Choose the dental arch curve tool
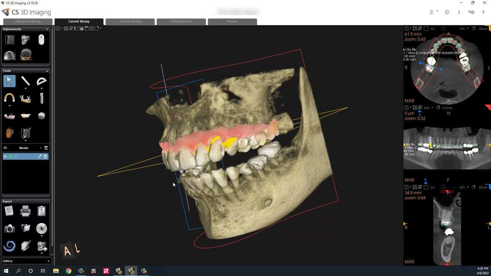Screen dimensions: 491x276 point(9,98)
